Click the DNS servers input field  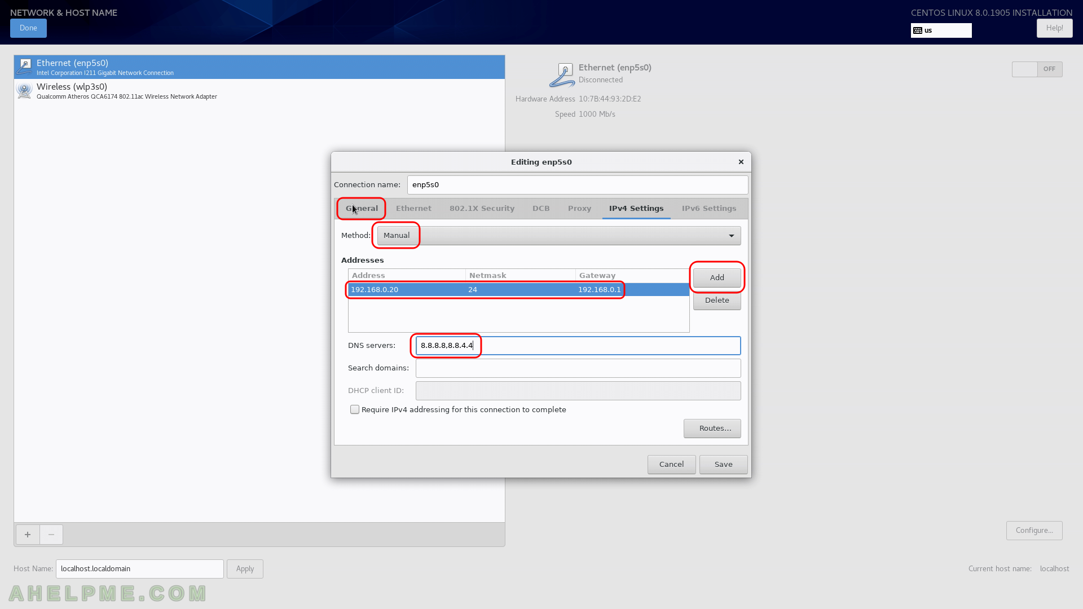tap(578, 346)
